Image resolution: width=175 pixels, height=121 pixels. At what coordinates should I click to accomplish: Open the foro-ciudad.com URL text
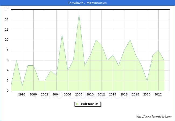154,117
